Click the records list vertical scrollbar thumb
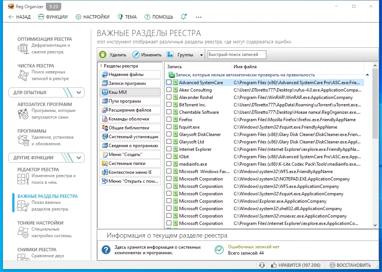 pos(375,104)
